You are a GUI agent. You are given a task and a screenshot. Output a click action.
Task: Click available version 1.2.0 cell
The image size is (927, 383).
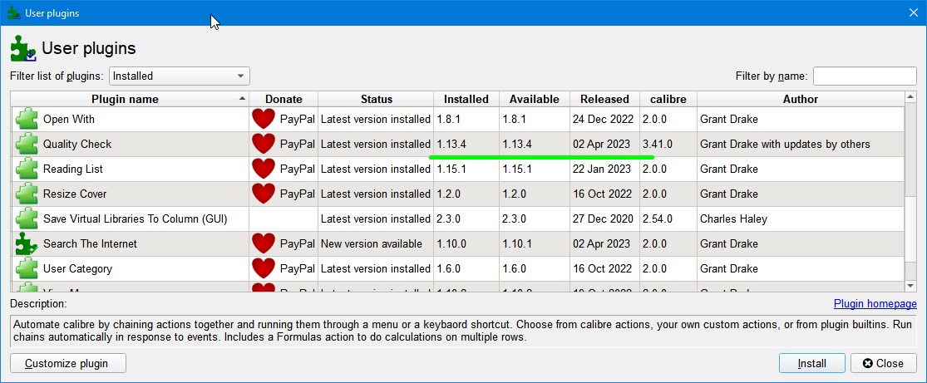pyautogui.click(x=535, y=194)
